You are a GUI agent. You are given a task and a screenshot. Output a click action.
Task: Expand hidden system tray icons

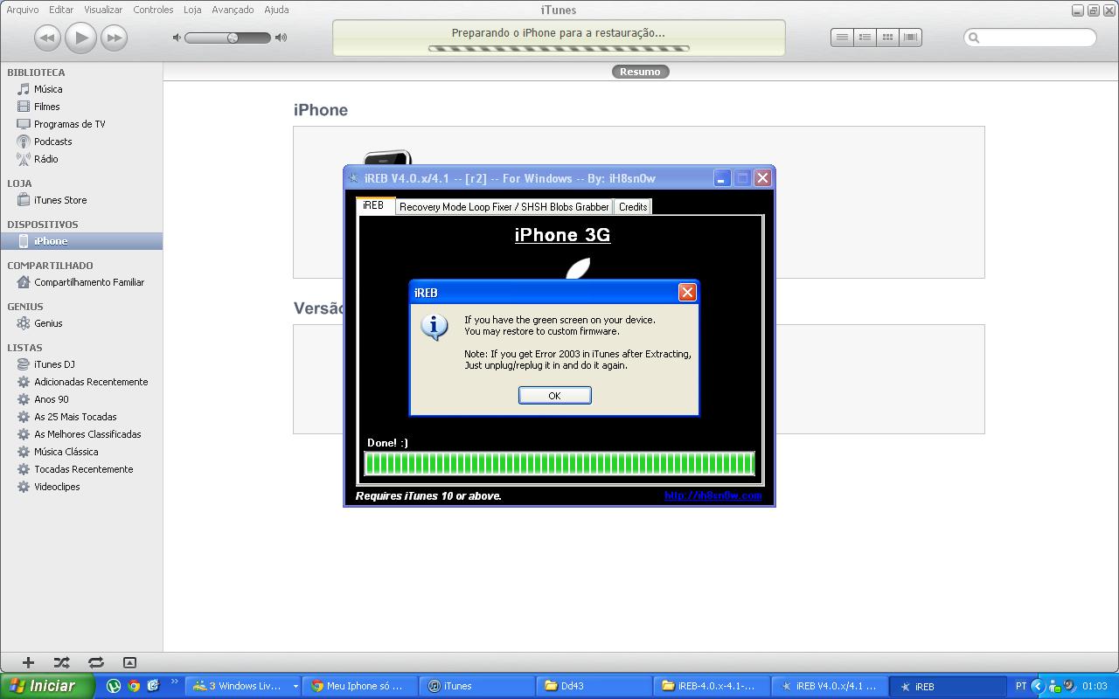point(1038,686)
